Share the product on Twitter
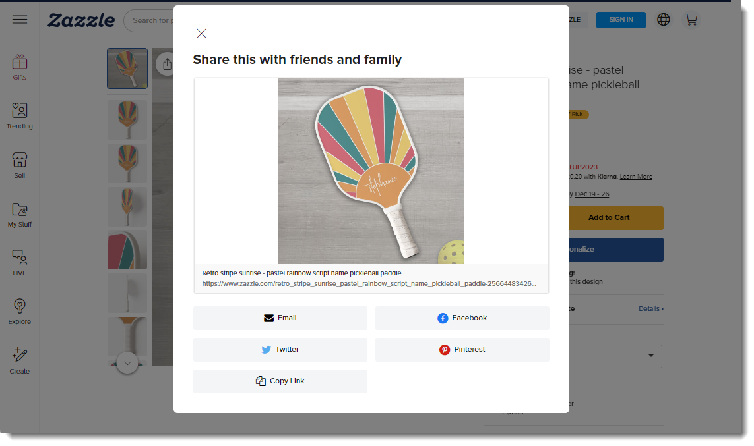 280,350
